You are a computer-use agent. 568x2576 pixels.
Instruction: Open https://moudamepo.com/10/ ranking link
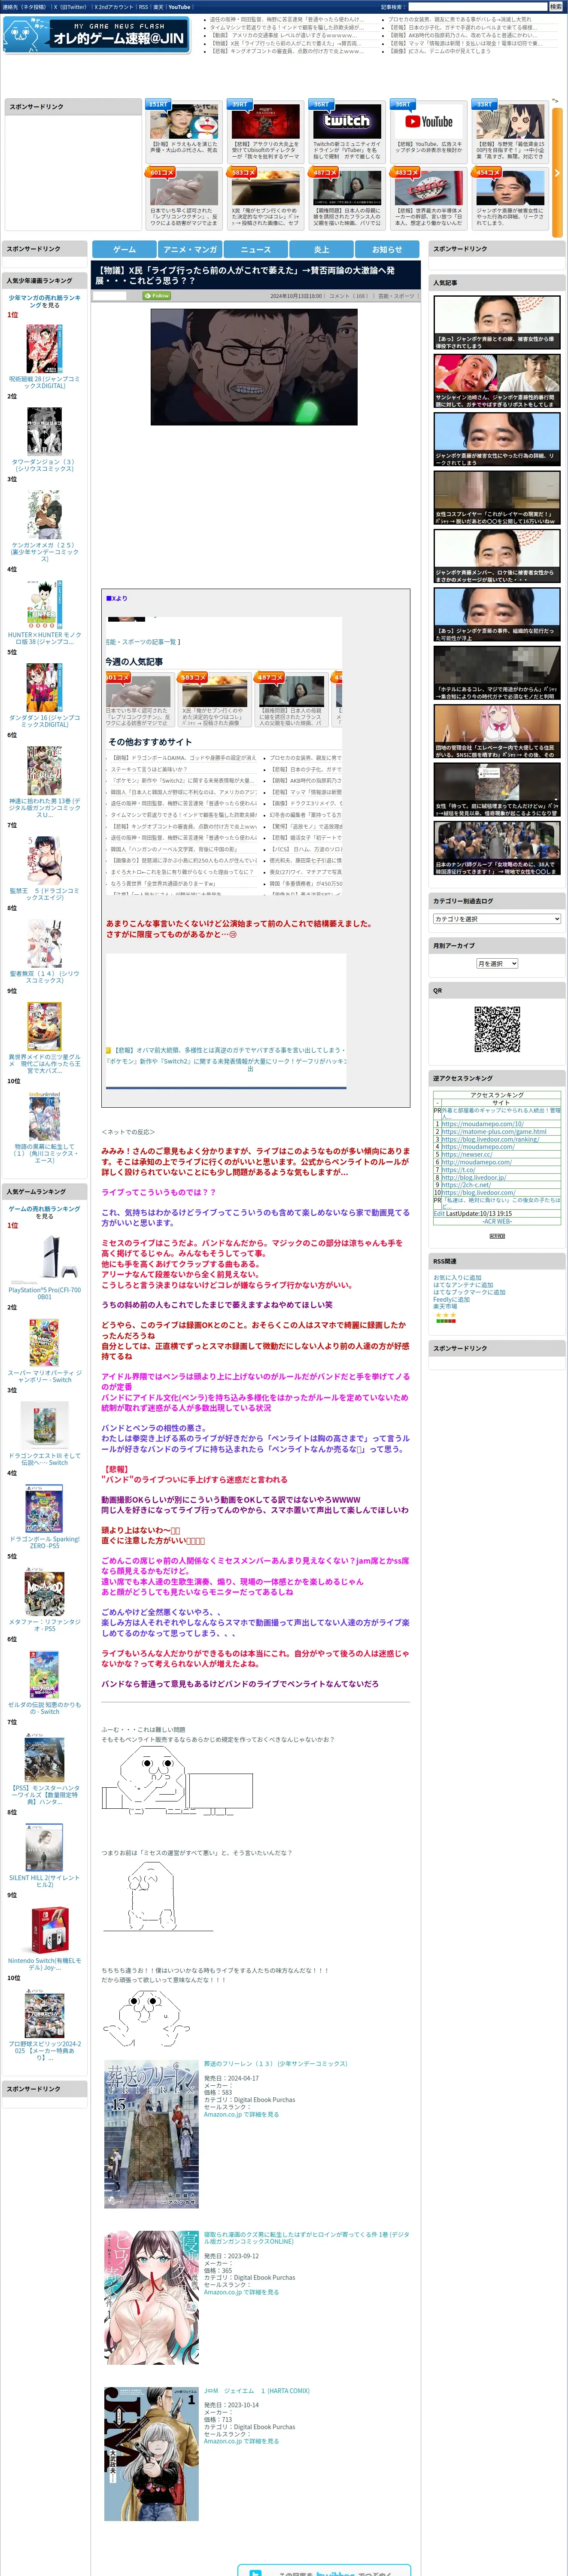[x=483, y=1124]
